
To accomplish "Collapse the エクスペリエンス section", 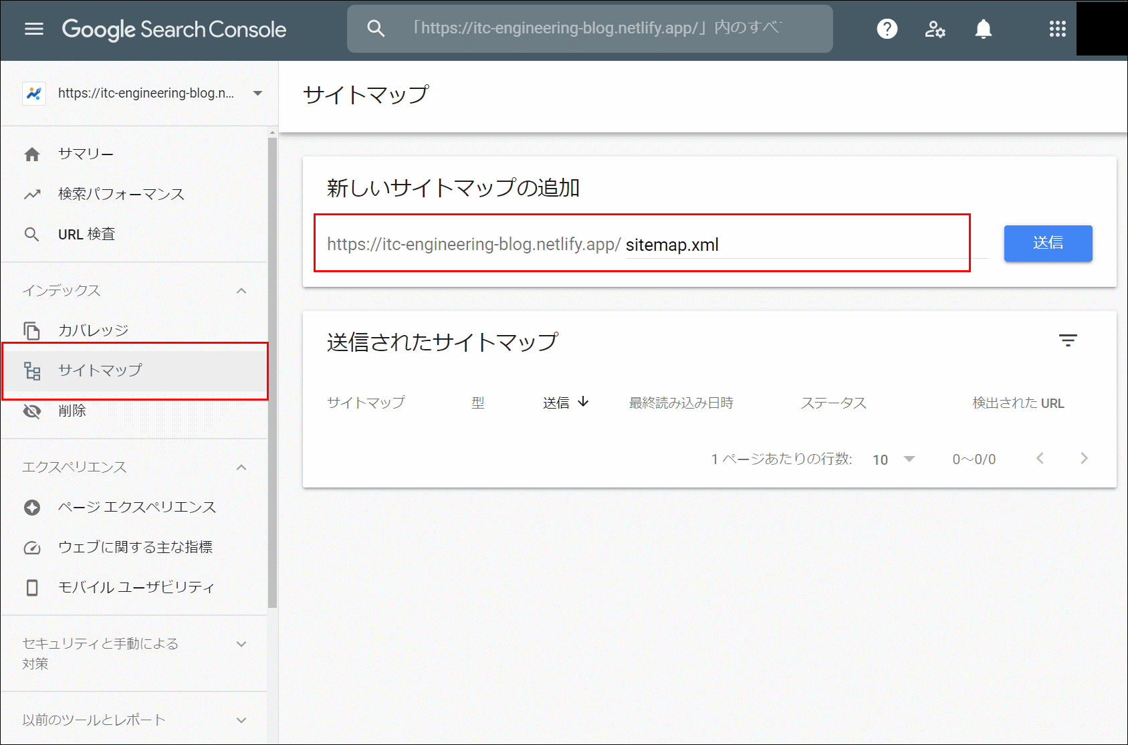I will click(x=241, y=467).
